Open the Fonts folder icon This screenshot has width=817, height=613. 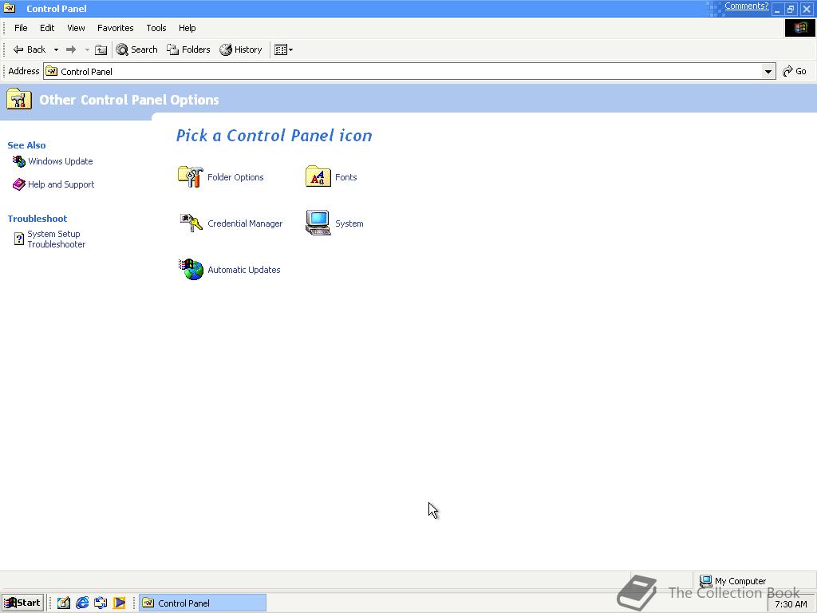318,176
